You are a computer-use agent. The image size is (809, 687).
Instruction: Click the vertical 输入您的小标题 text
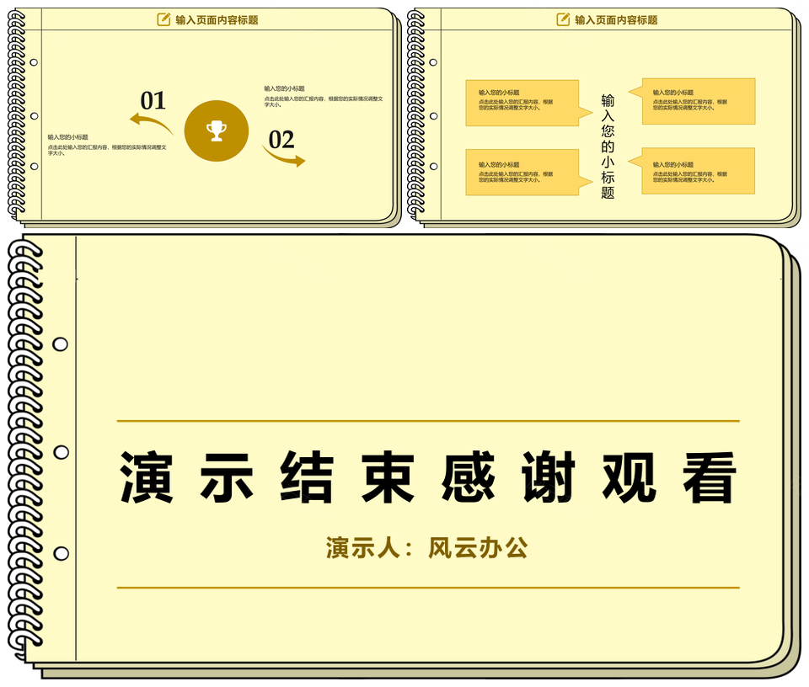pos(608,146)
